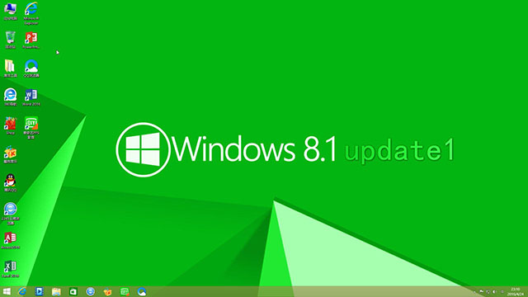Launch the Excel 2016 desktop shortcut
Viewport: 528px width, 297px height.
tap(10, 269)
